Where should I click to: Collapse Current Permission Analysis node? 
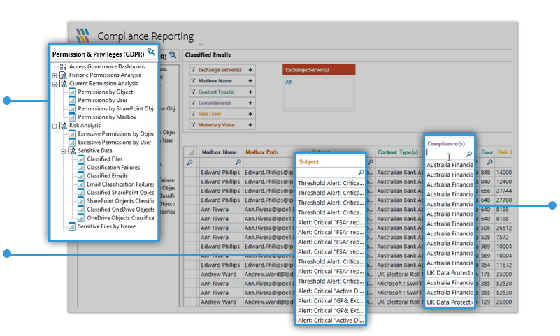tap(55, 84)
